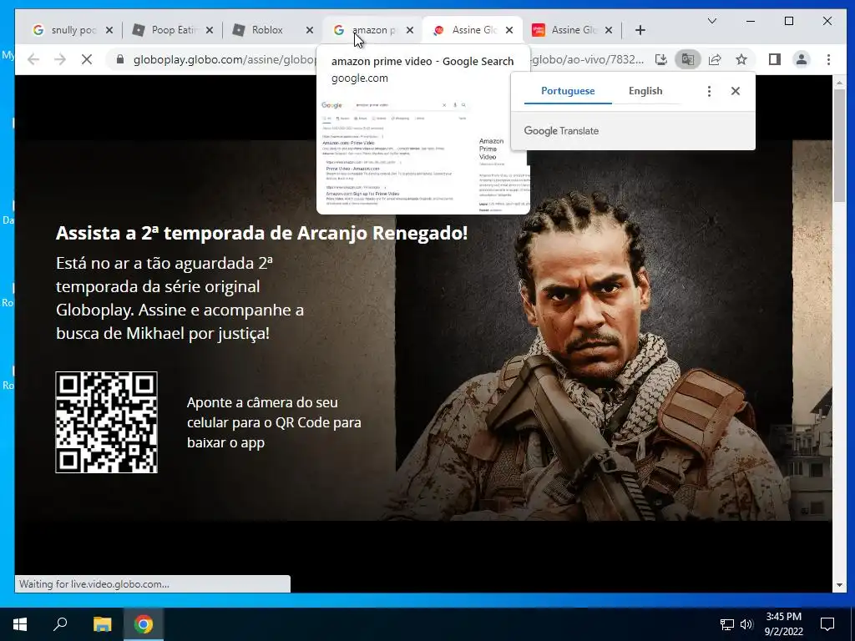Close the active Assine Globoplay tab
This screenshot has width=855, height=641.
(509, 30)
